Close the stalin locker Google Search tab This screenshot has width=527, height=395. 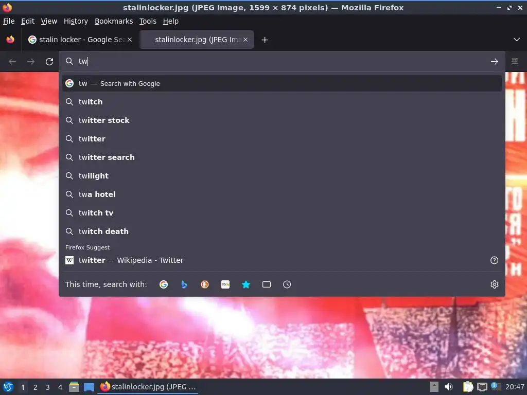[x=130, y=40]
